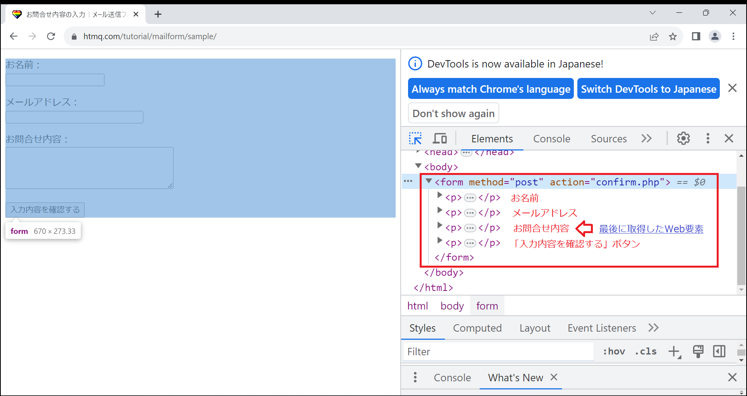This screenshot has height=396, width=747.
Task: Click the Don't show again button
Action: (x=453, y=113)
